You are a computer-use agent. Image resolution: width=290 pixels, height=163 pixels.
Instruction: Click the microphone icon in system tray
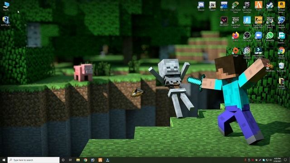click(x=246, y=160)
